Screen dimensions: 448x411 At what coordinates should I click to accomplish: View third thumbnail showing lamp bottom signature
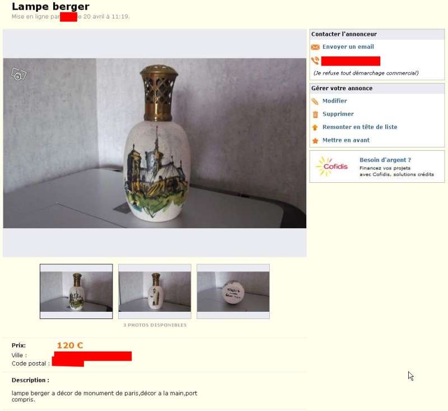click(x=233, y=291)
